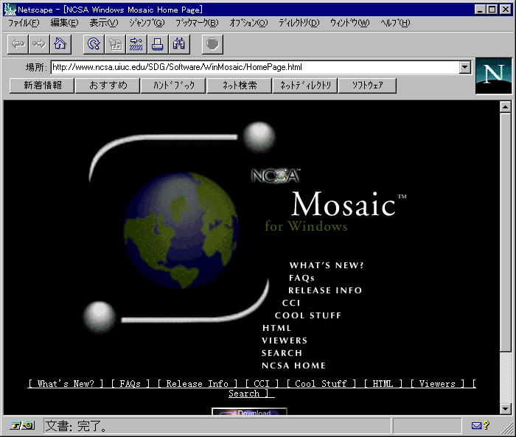The height and width of the screenshot is (437, 516).
Task: Open the オプション(O) menu
Action: click(249, 23)
